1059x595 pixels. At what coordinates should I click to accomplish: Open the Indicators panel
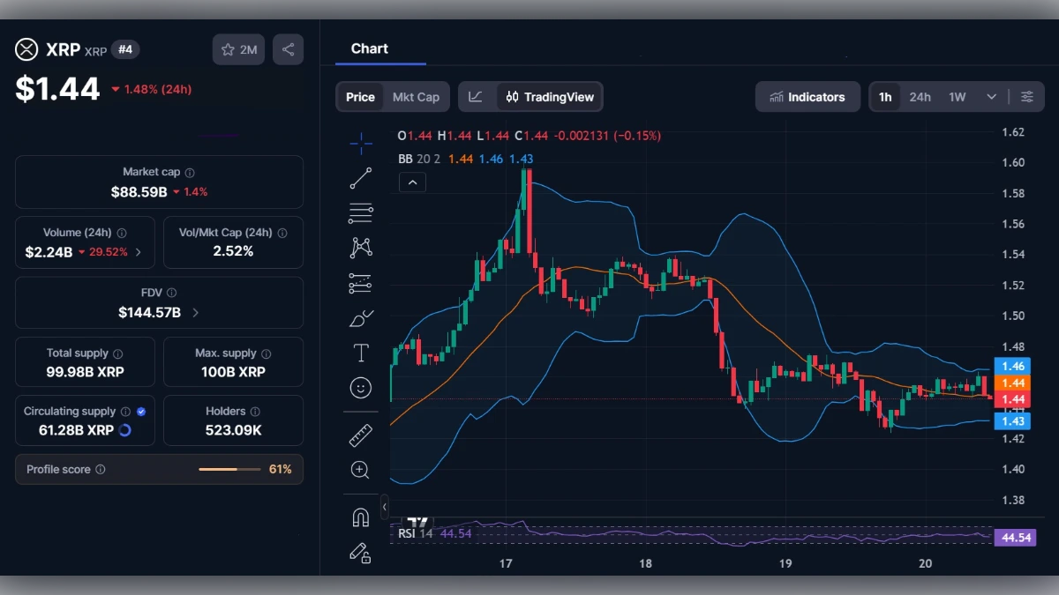(x=807, y=97)
